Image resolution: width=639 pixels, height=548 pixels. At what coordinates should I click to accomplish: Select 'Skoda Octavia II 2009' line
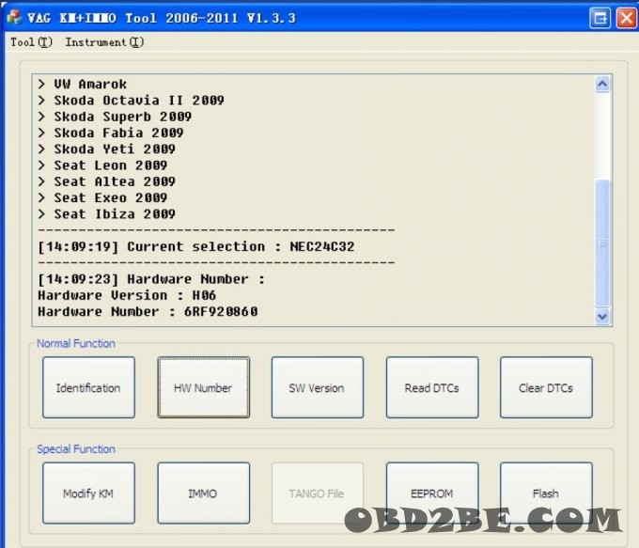point(132,101)
